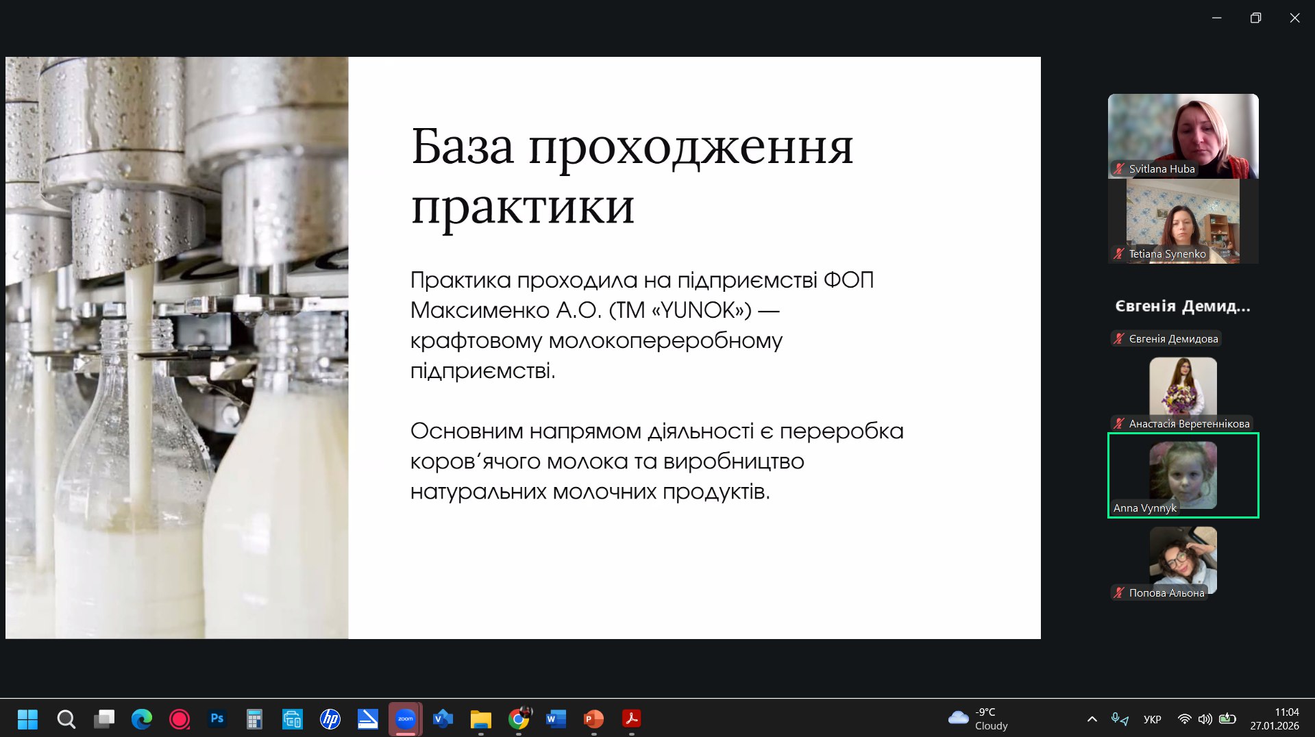Viewport: 1315px width, 737px height.
Task: Open Adobe Acrobat from the taskbar
Action: tap(631, 719)
